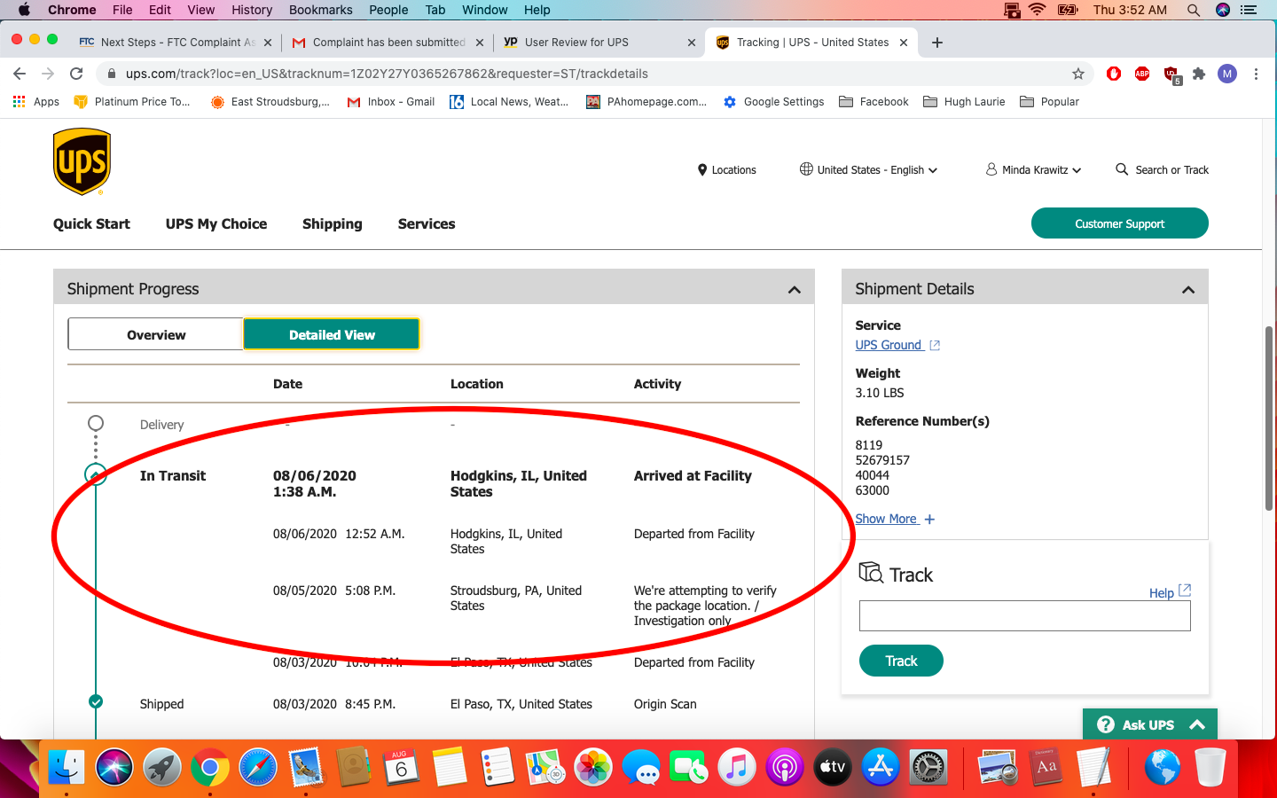Click the UPS shield logo

(82, 161)
